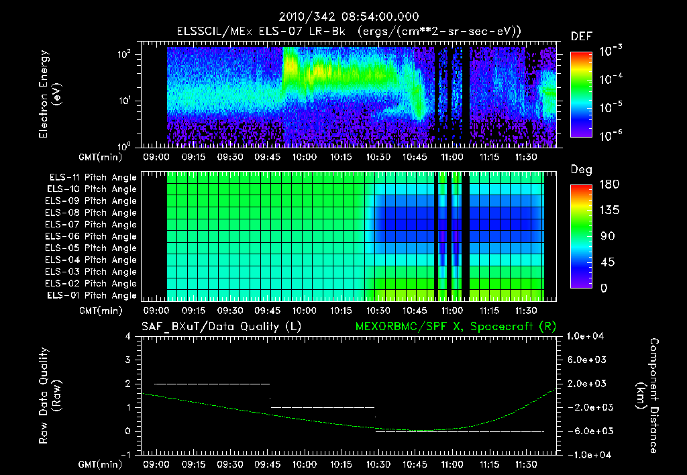The image size is (687, 475).
Task: Click the DEF color bar title
Action: [582, 37]
